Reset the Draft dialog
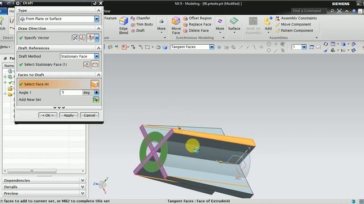 tap(94, 3)
